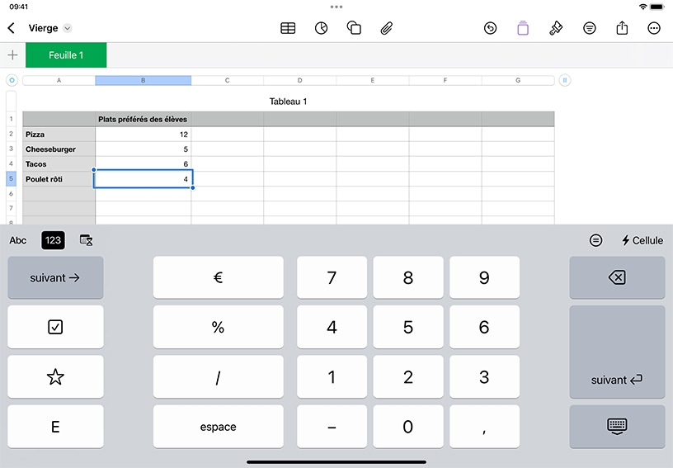Open the formula keyboard equals icon
The image size is (673, 468).
tap(595, 240)
